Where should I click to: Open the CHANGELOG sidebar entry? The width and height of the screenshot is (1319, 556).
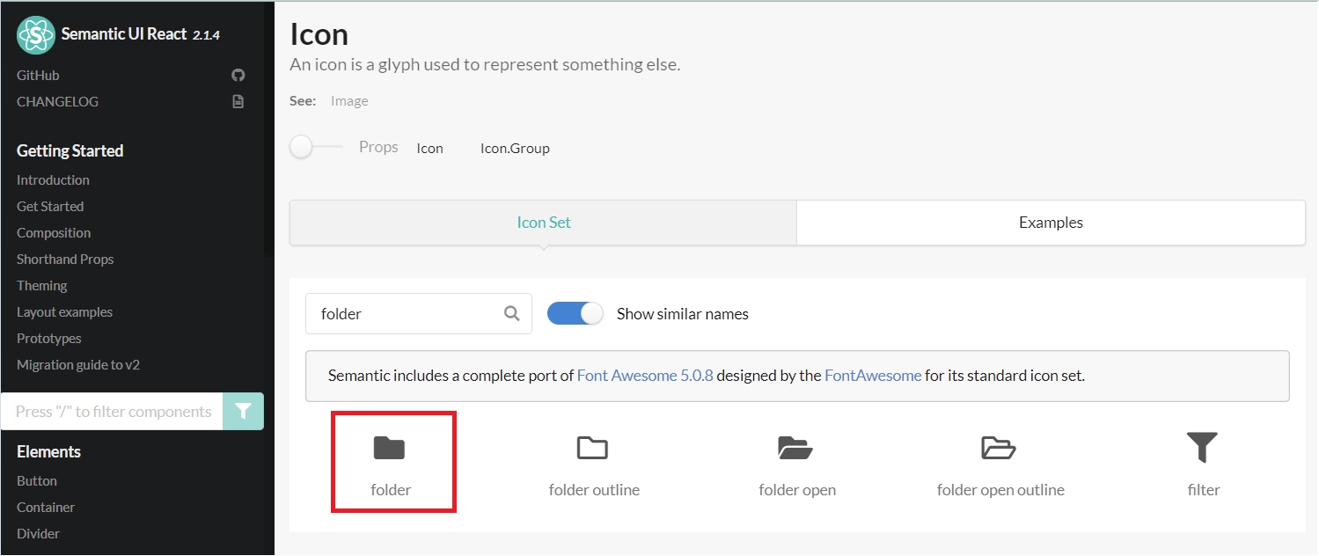[x=57, y=102]
